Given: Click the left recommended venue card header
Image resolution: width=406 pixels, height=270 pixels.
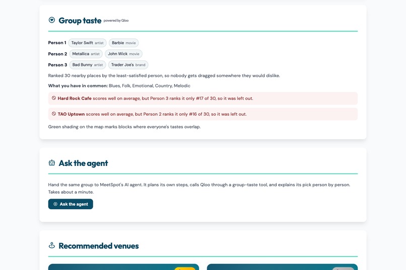Looking at the screenshot, I should pyautogui.click(x=123, y=267).
